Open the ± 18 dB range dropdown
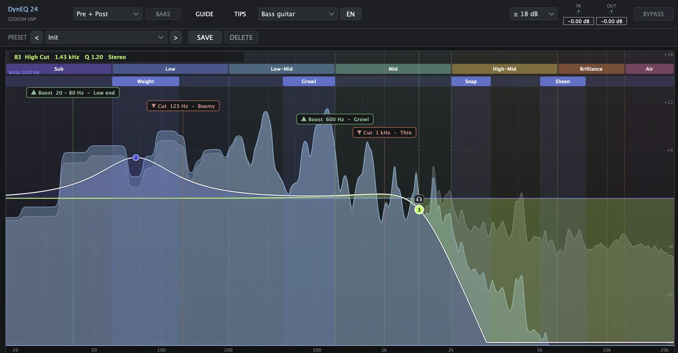Viewport: 678px width, 353px height. tap(534, 14)
